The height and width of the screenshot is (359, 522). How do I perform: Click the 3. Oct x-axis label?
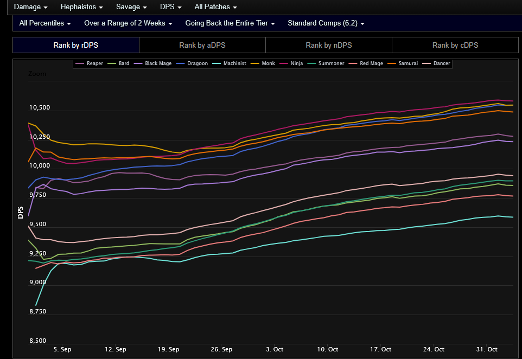(275, 349)
